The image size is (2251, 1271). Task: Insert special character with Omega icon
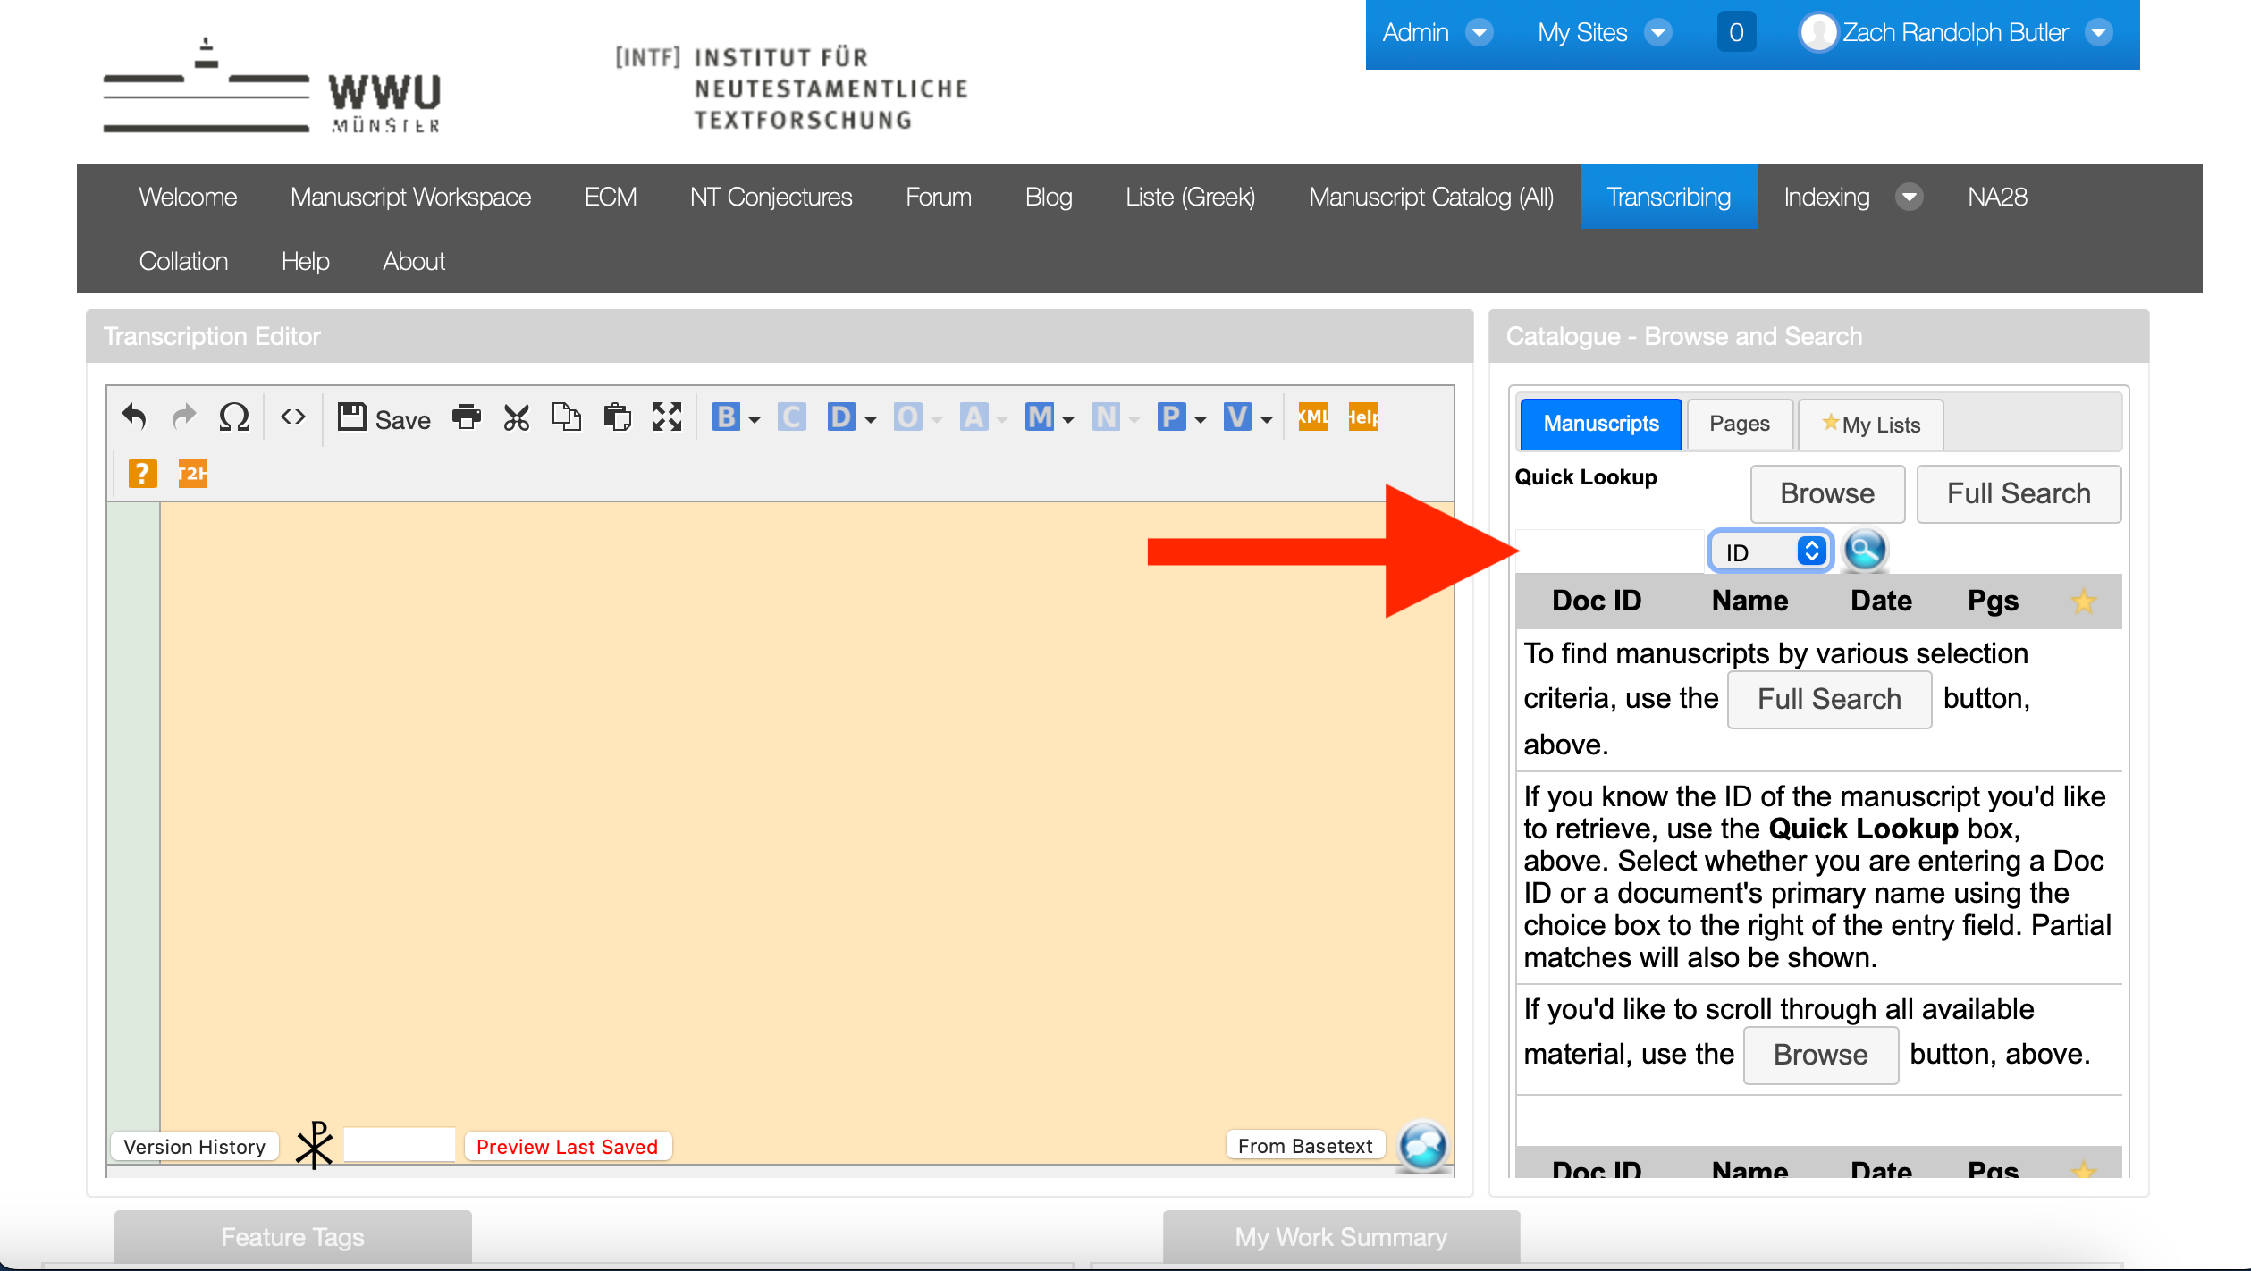233,417
